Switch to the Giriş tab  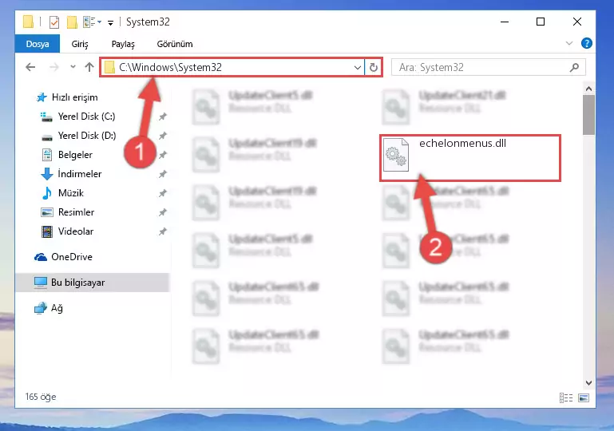tap(80, 44)
